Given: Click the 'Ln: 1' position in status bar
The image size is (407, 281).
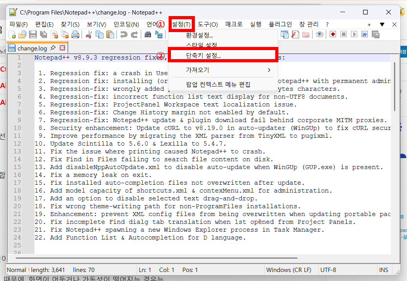Looking at the screenshot, I should click(x=145, y=270).
